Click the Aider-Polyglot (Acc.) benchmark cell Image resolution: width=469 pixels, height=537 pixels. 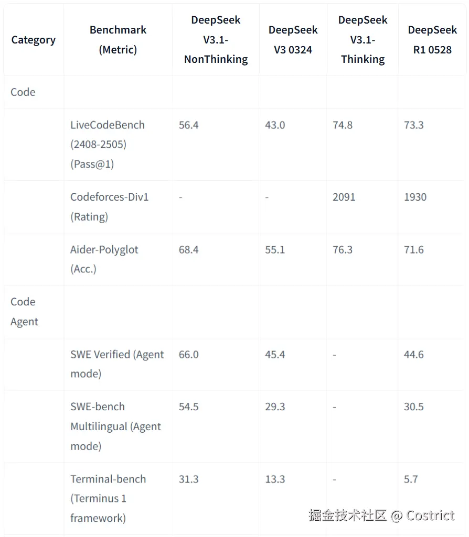point(104,259)
